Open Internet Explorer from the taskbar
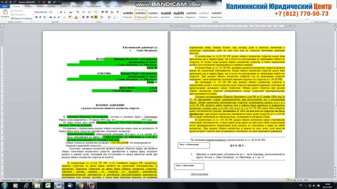337x189 pixels. (x=26, y=185)
